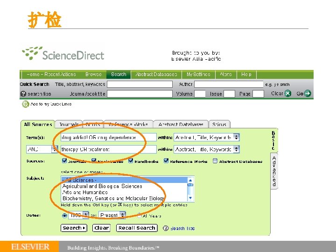Enable the Abstract Databases source checkbox
Screen dimensions: 336x252
point(215,161)
